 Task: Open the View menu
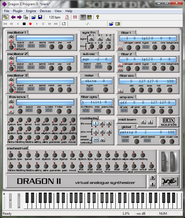pyautogui.click(x=58, y=11)
